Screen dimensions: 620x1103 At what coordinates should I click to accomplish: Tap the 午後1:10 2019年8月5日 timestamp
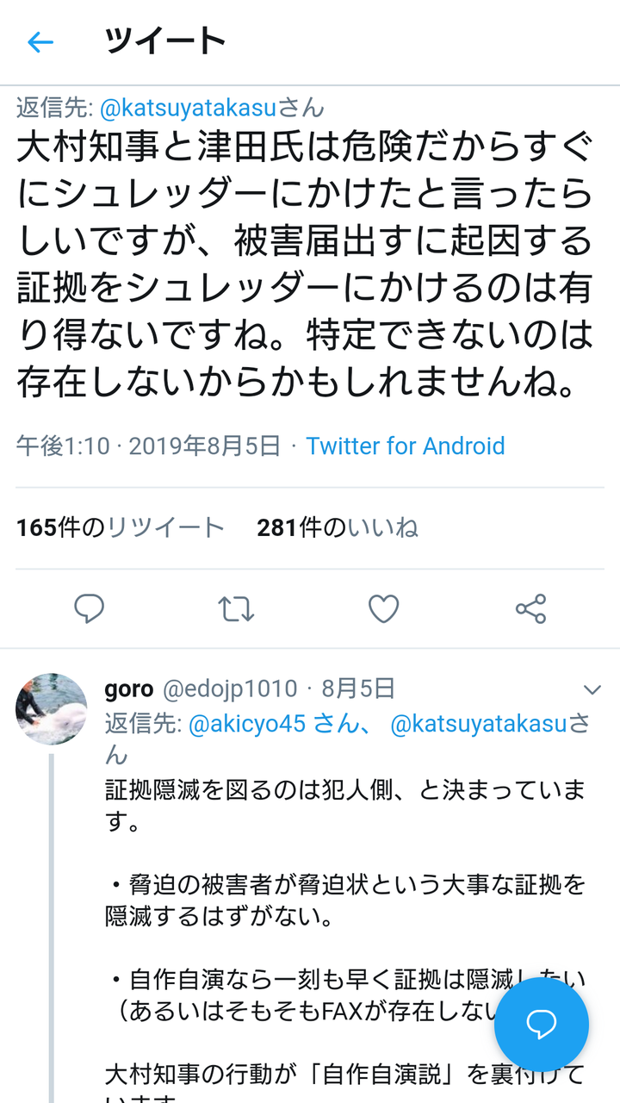point(149,446)
